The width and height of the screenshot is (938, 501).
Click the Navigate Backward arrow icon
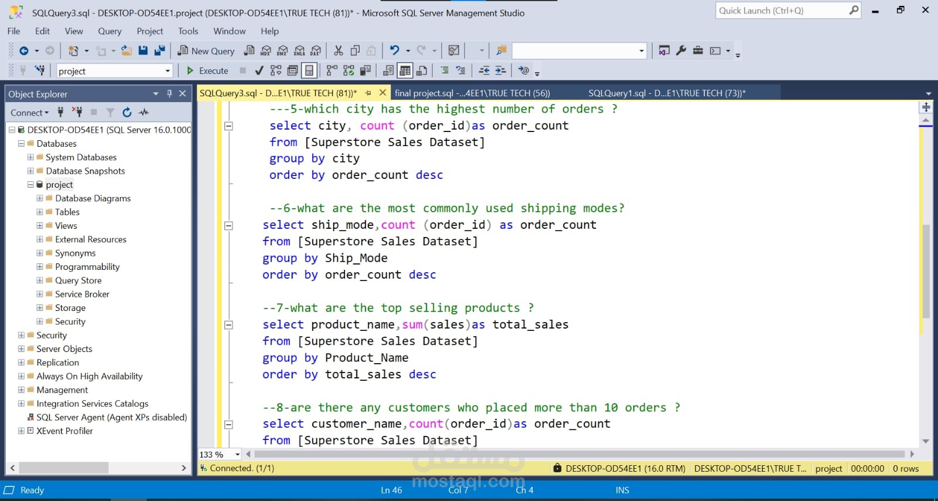pyautogui.click(x=24, y=51)
